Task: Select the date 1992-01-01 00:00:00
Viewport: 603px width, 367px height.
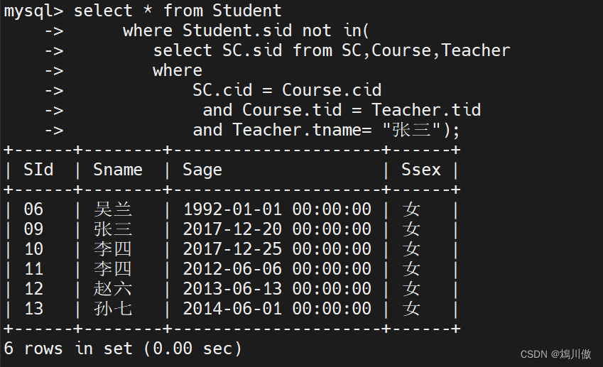Action: [277, 209]
